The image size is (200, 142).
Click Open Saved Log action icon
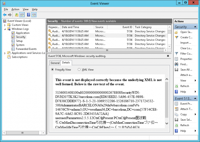[176, 32]
